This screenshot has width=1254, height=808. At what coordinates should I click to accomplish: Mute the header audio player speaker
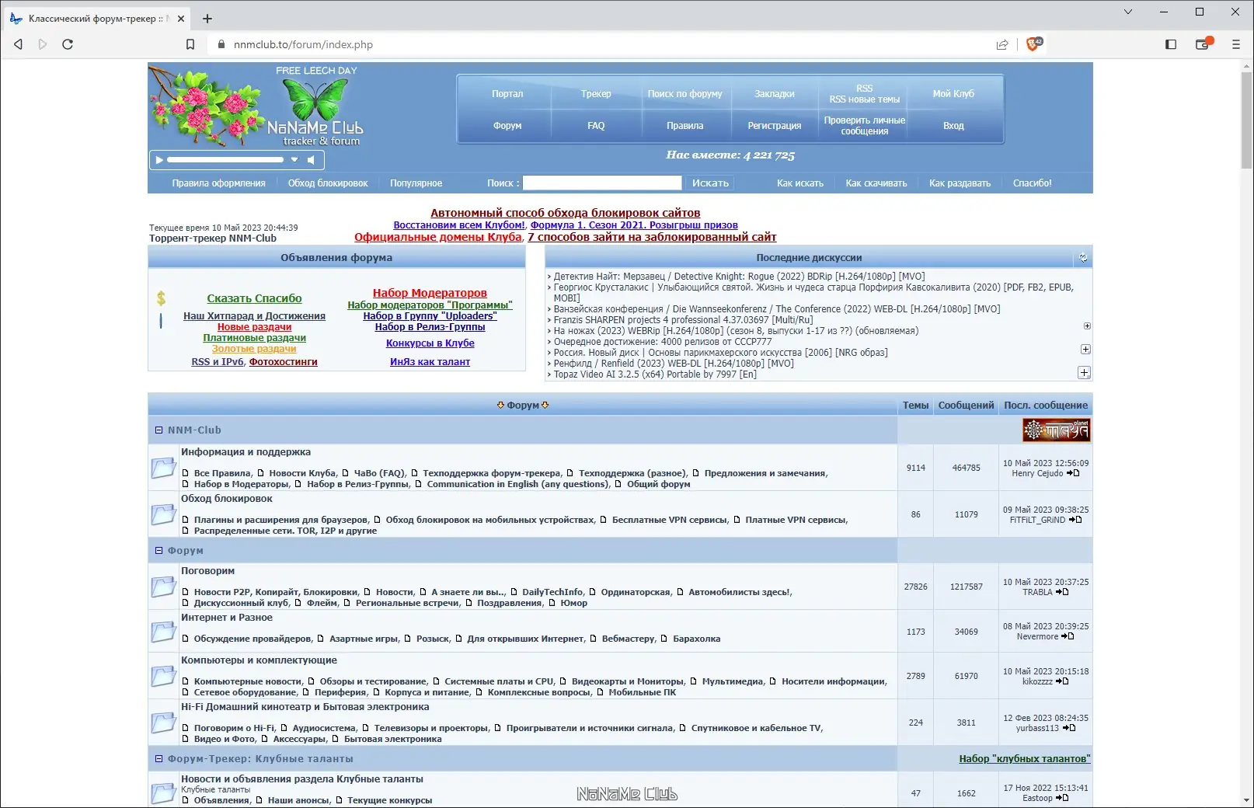point(311,160)
